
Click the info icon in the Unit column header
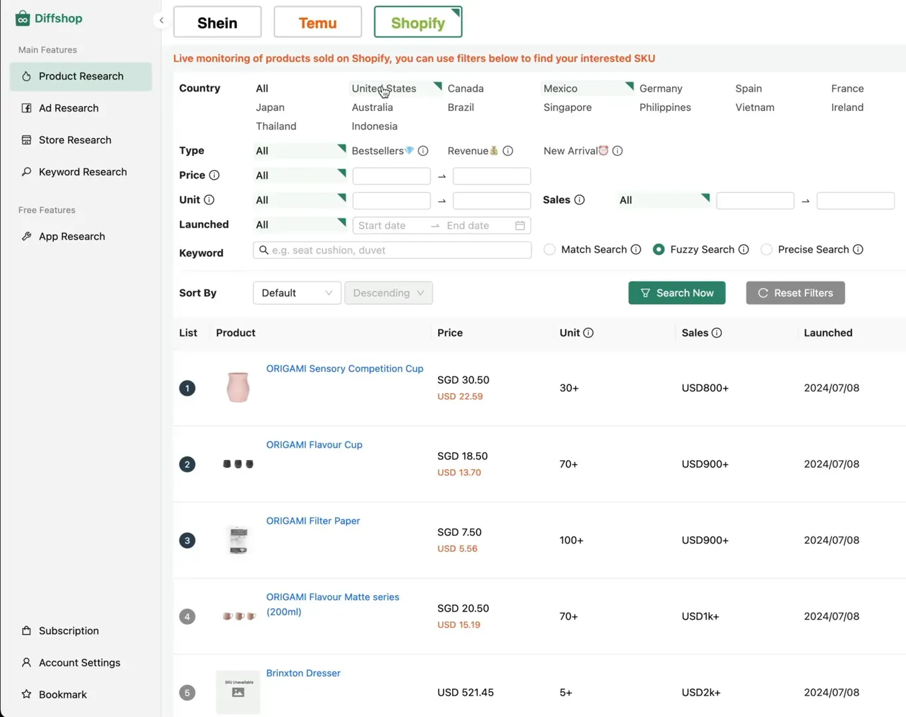tap(588, 333)
